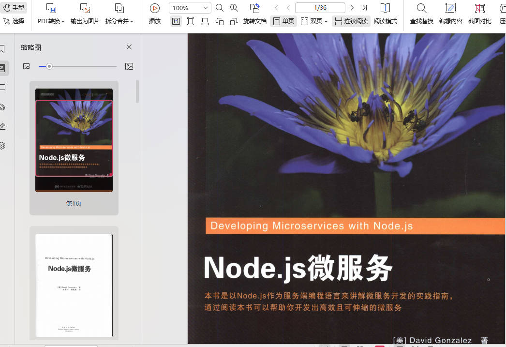Select the 手型 hand tool

point(14,8)
